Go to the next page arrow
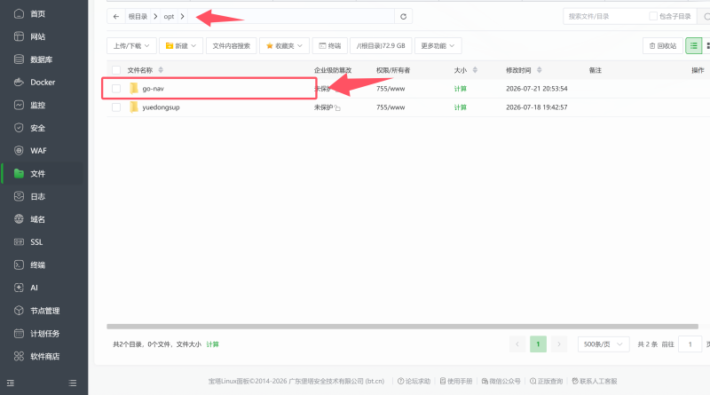This screenshot has height=395, width=710. coord(559,344)
